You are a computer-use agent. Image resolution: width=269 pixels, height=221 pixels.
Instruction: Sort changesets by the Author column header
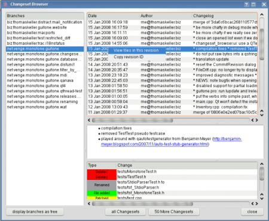click(x=166, y=16)
